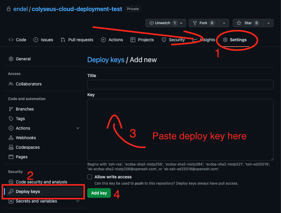Image resolution: width=281 pixels, height=213 pixels.
Task: Click the Fork icon
Action: (195, 23)
